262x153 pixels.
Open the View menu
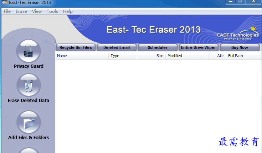37,11
